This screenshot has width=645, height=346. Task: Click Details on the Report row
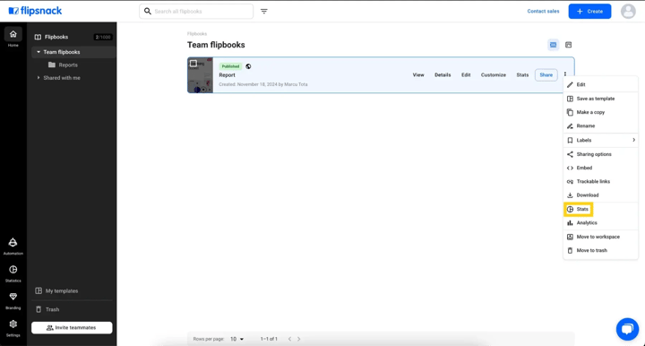point(443,75)
